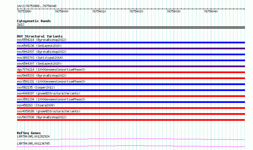The image size is (253, 150).
Task: Select the red bar under nsv4069297
Action: point(131,96)
